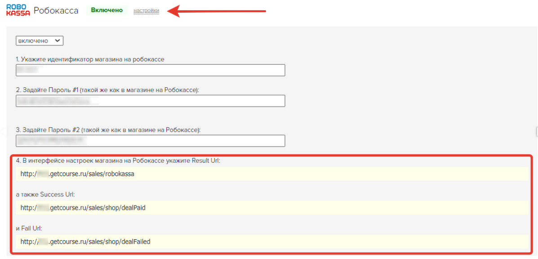The width and height of the screenshot is (538, 259).
Task: Open the 'настройки' settings link
Action: (x=147, y=11)
